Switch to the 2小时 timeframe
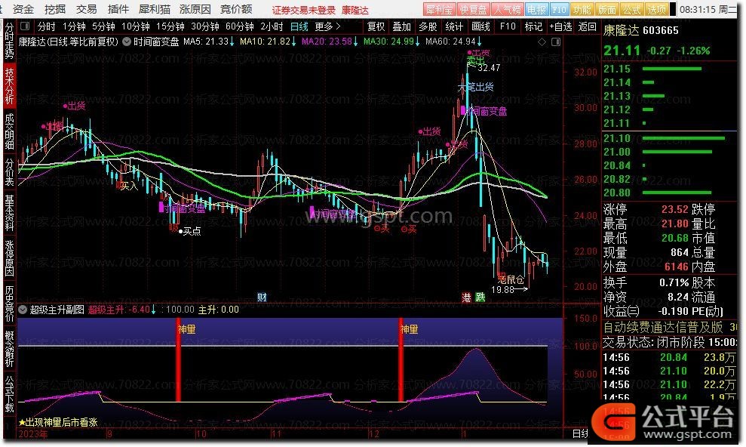 tap(272, 26)
